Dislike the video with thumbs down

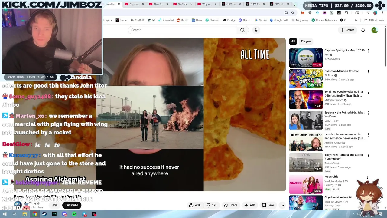212,205
